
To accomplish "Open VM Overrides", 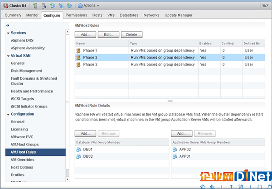I will (23, 160).
